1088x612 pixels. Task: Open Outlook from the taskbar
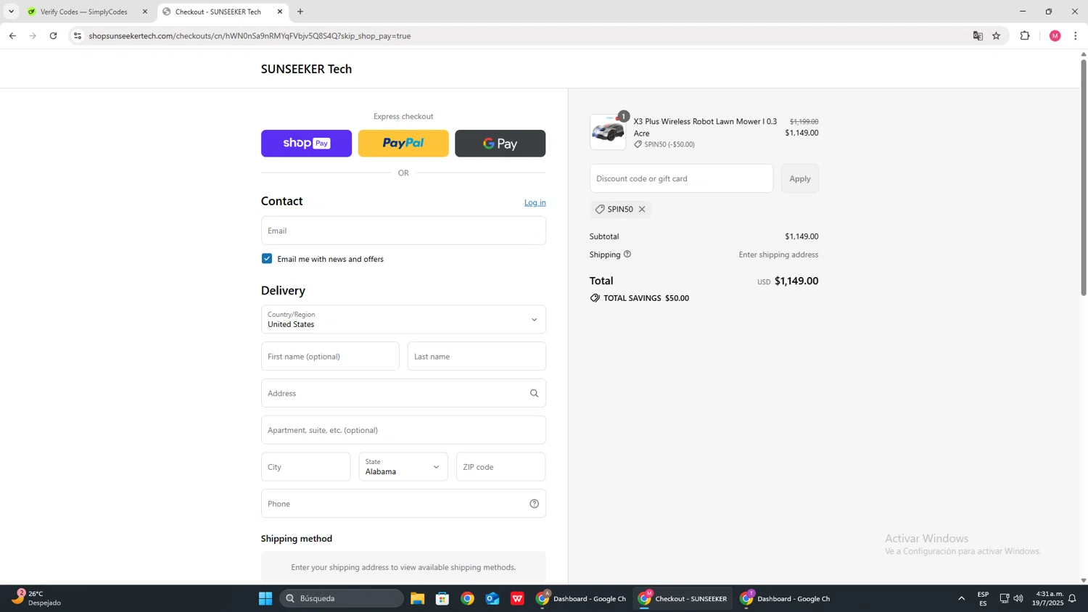tap(493, 599)
